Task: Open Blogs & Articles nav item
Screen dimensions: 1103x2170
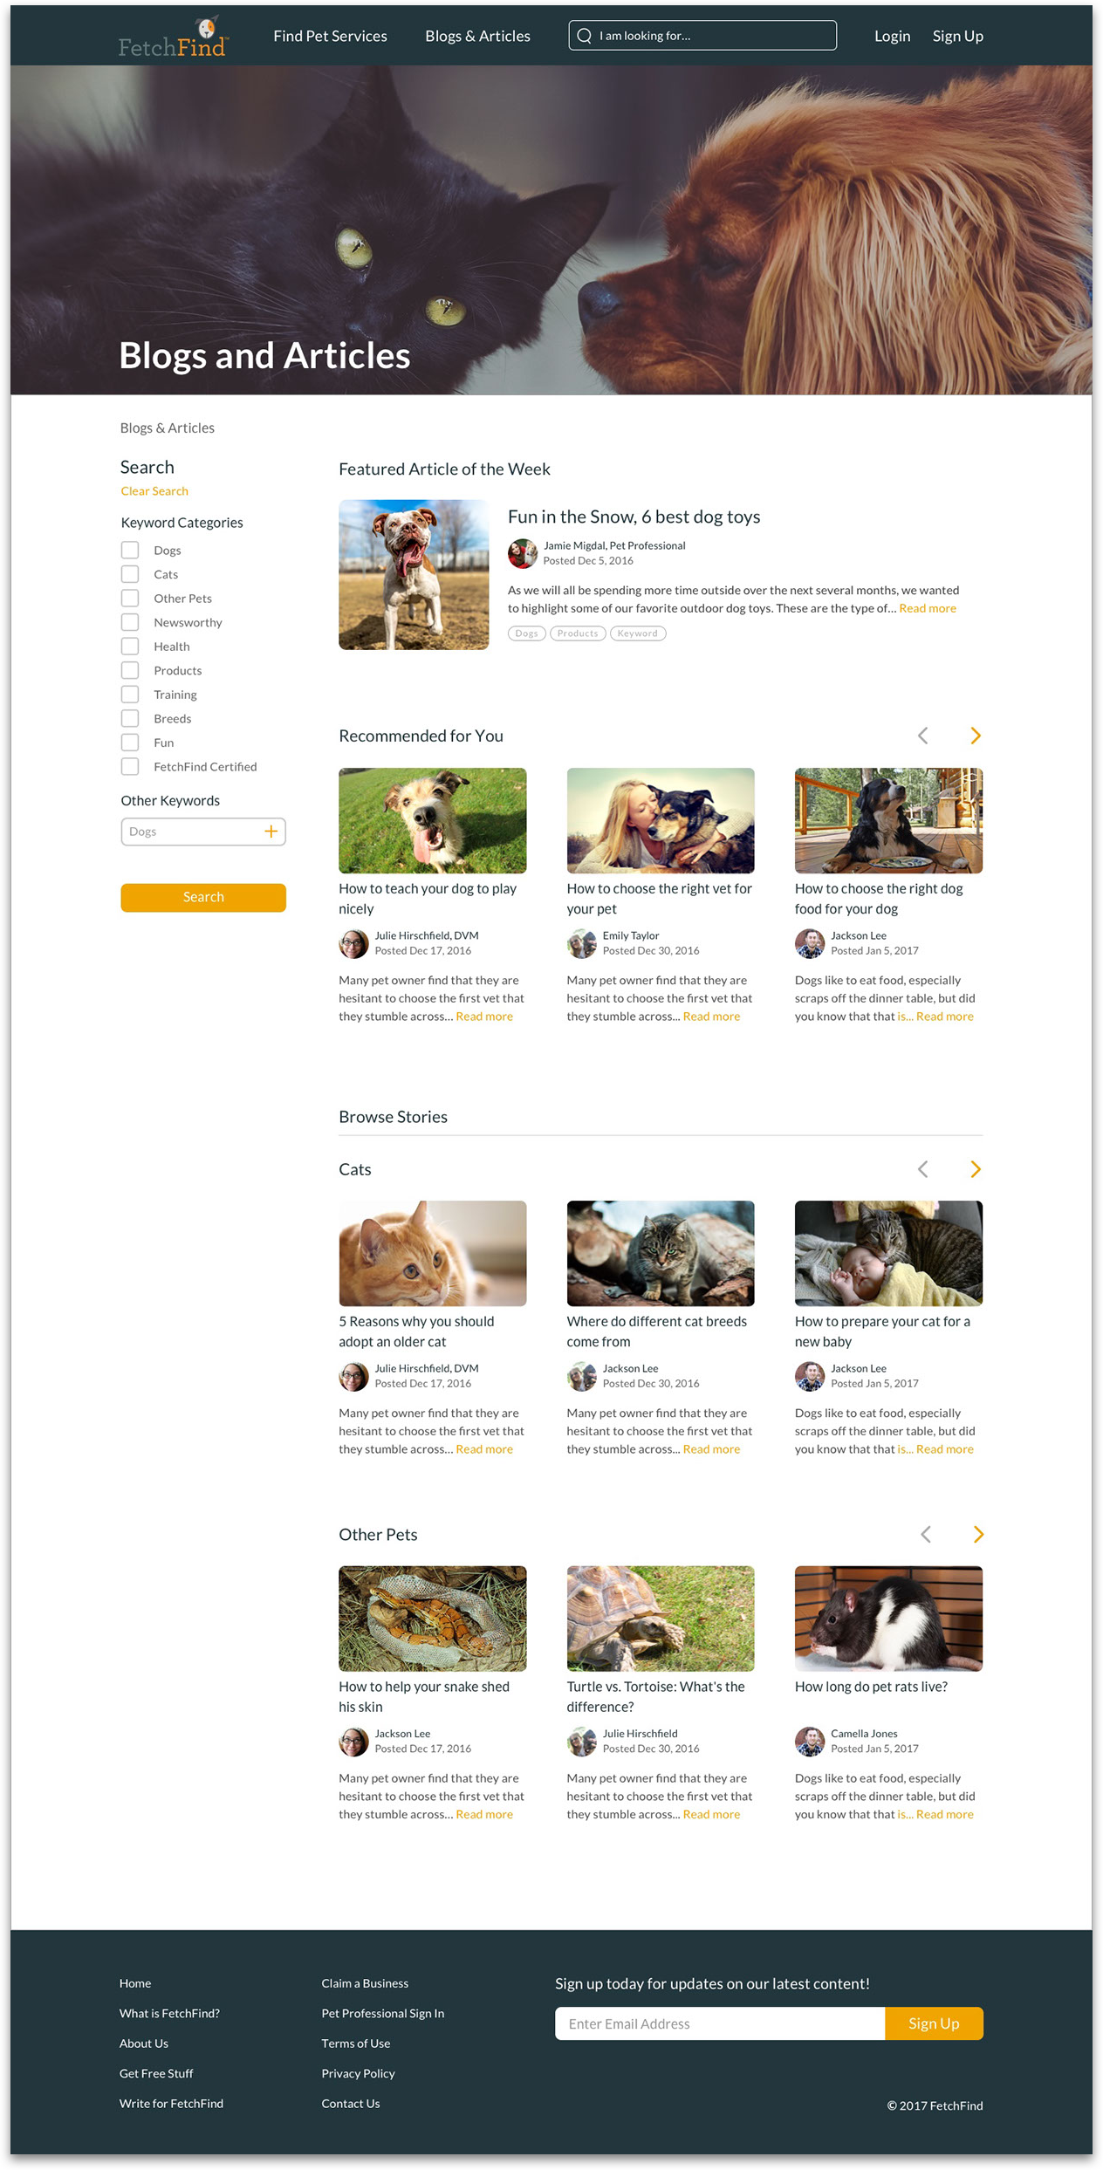Action: [477, 36]
